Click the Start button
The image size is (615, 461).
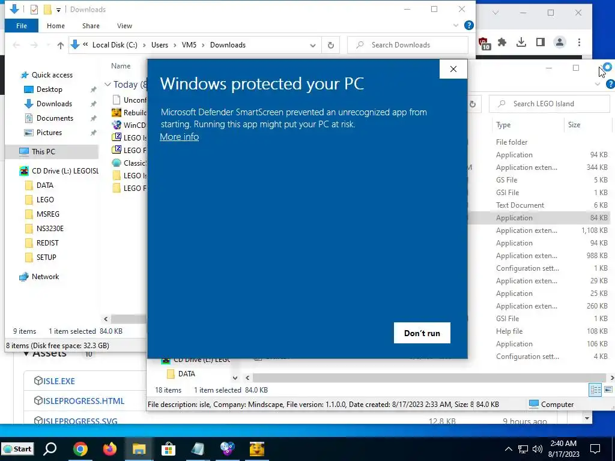pyautogui.click(x=17, y=449)
